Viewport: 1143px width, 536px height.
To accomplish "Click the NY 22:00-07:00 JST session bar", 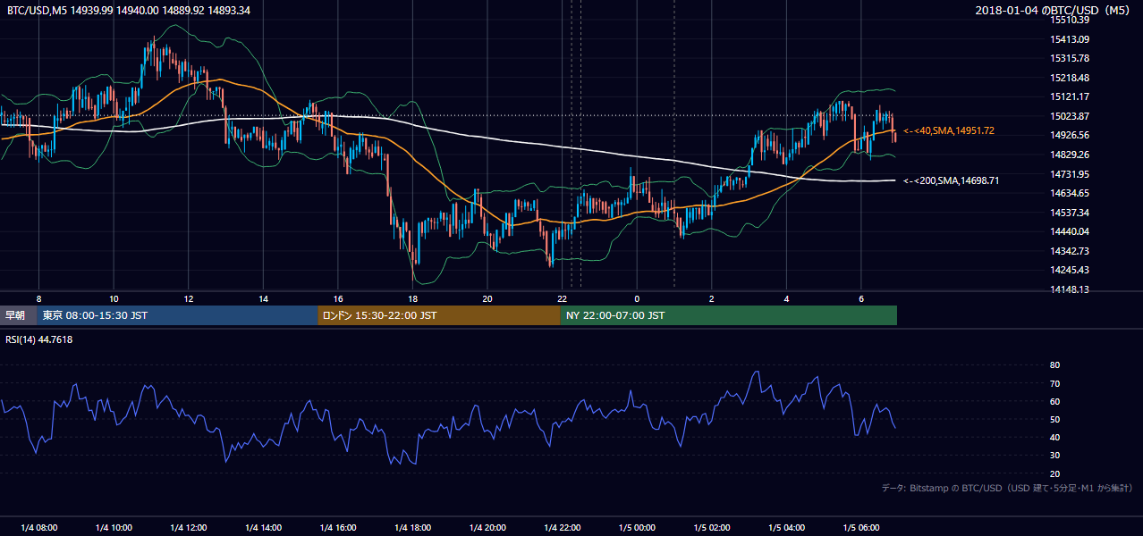I will [x=729, y=315].
